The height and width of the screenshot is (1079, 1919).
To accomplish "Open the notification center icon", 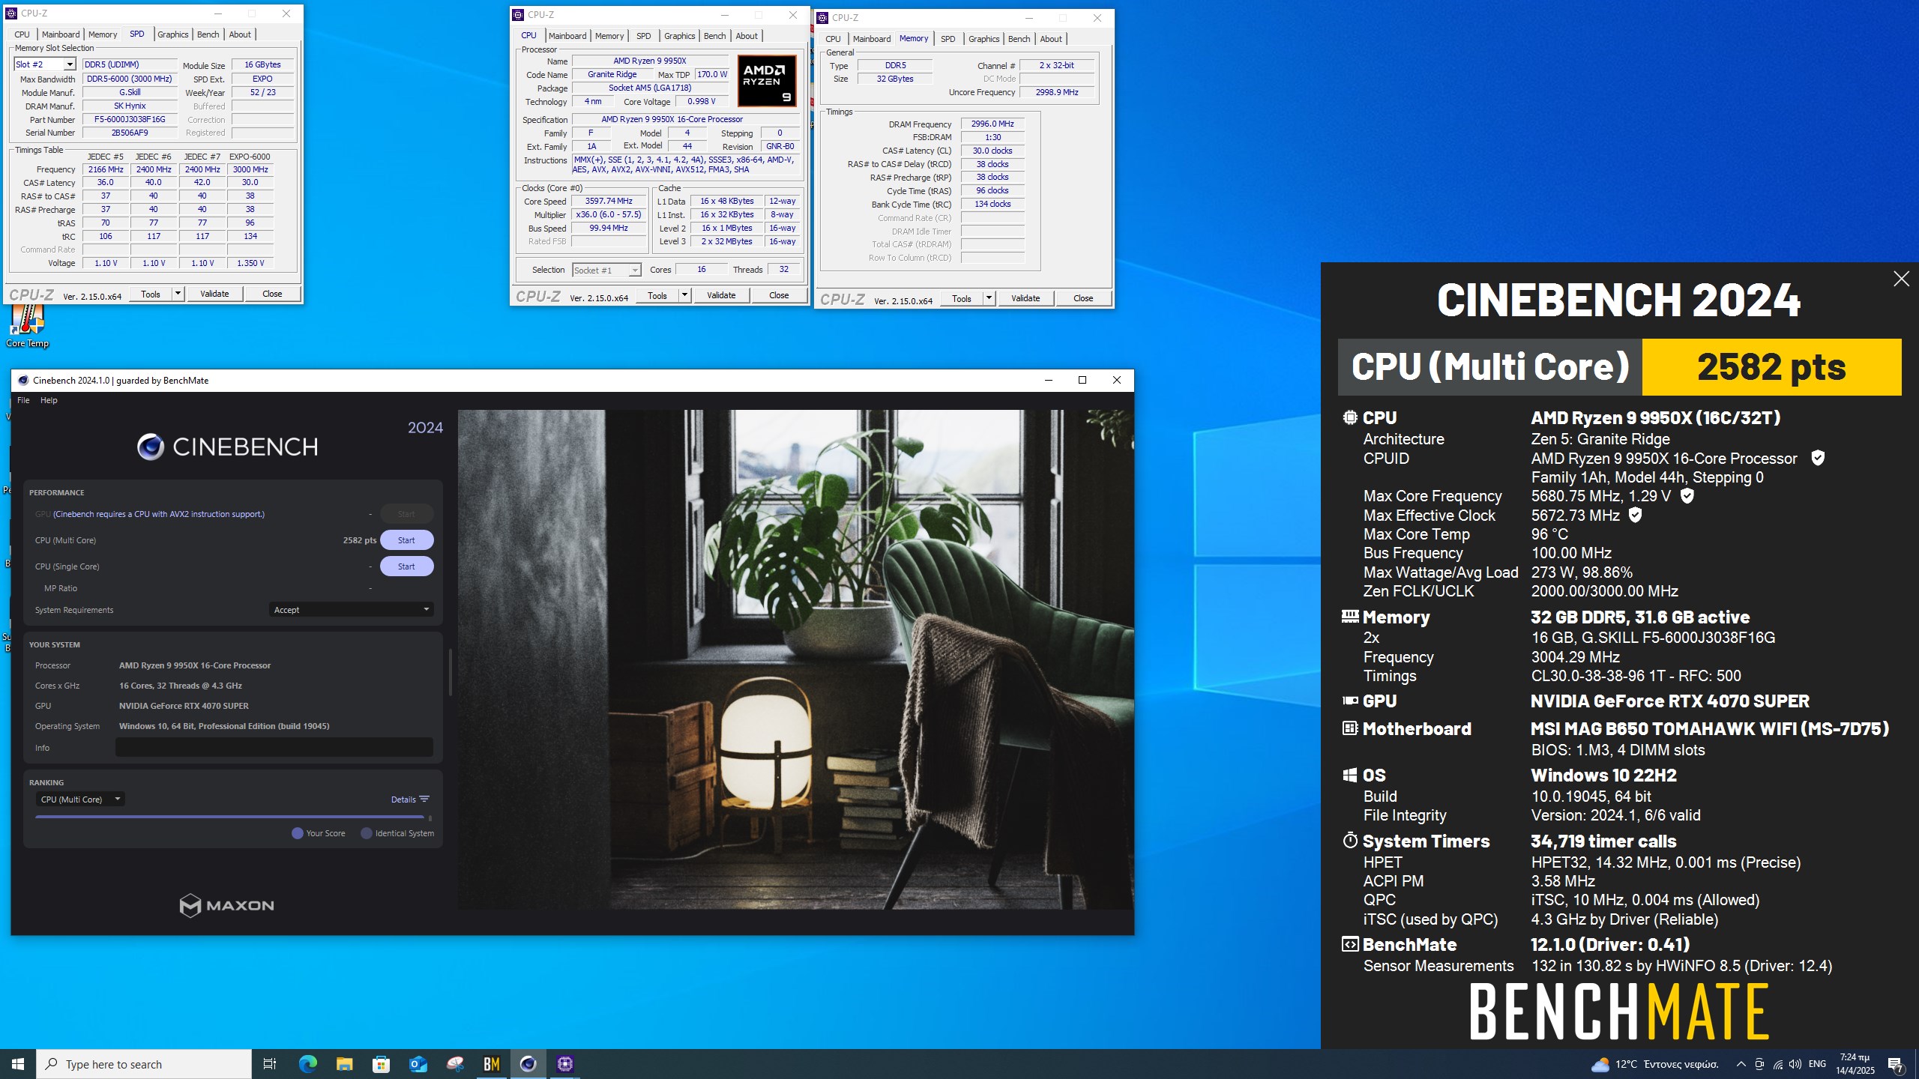I will pyautogui.click(x=1897, y=1064).
